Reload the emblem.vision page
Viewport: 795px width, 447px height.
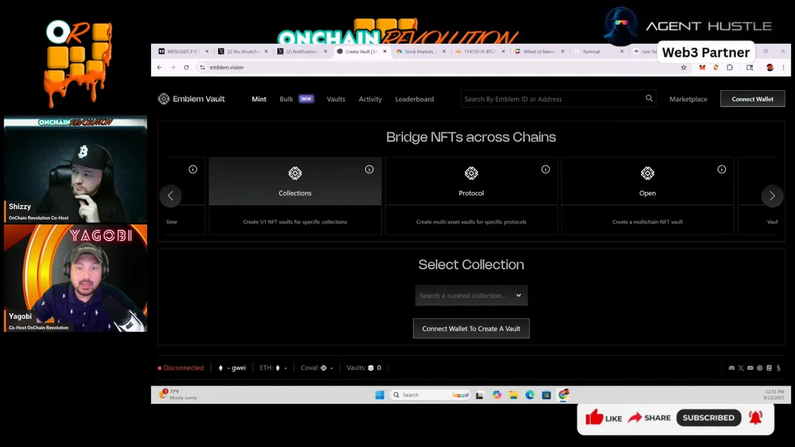tap(186, 67)
